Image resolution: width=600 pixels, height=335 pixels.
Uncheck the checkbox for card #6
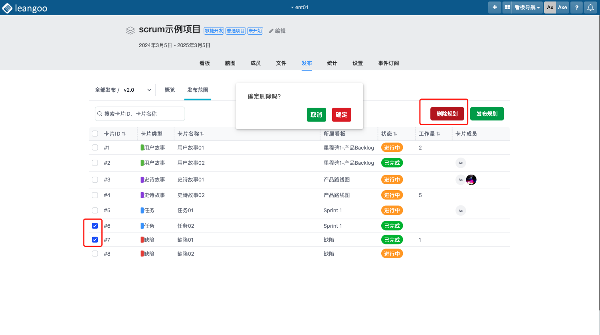95,226
